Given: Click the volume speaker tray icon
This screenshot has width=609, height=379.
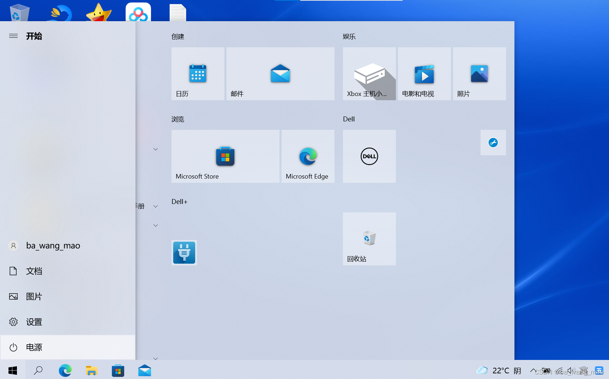Looking at the screenshot, I should pyautogui.click(x=571, y=371).
